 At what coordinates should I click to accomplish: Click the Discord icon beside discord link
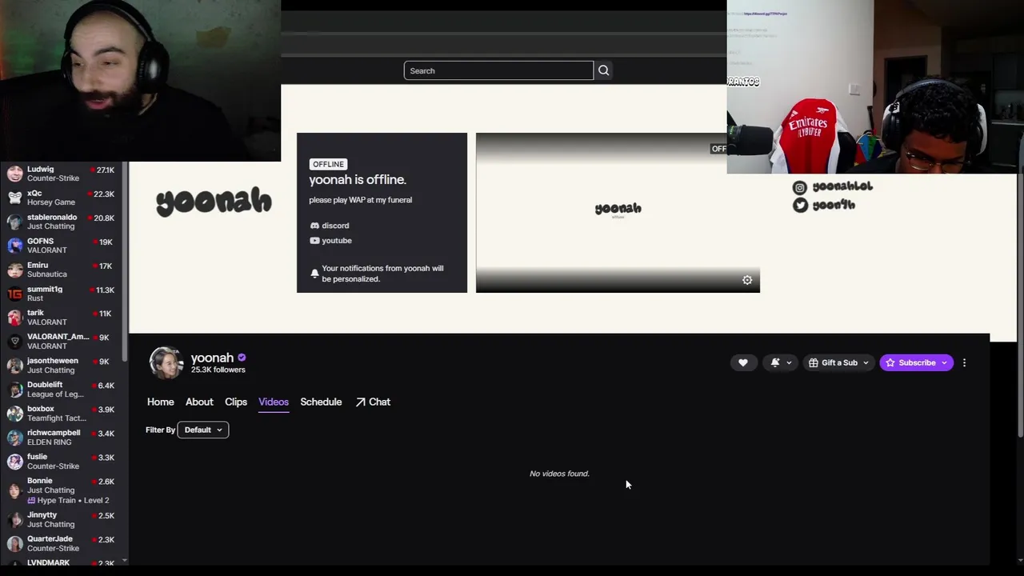[x=314, y=226]
